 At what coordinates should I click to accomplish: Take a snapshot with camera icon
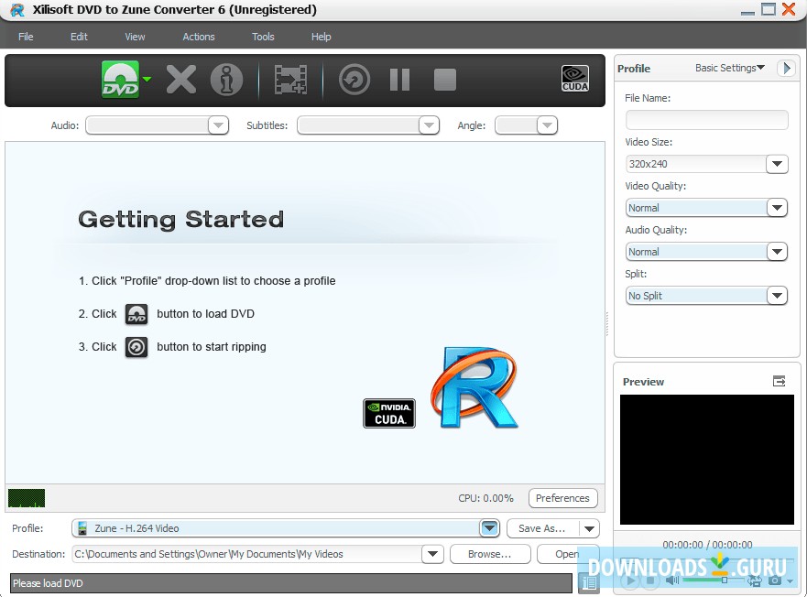(775, 581)
